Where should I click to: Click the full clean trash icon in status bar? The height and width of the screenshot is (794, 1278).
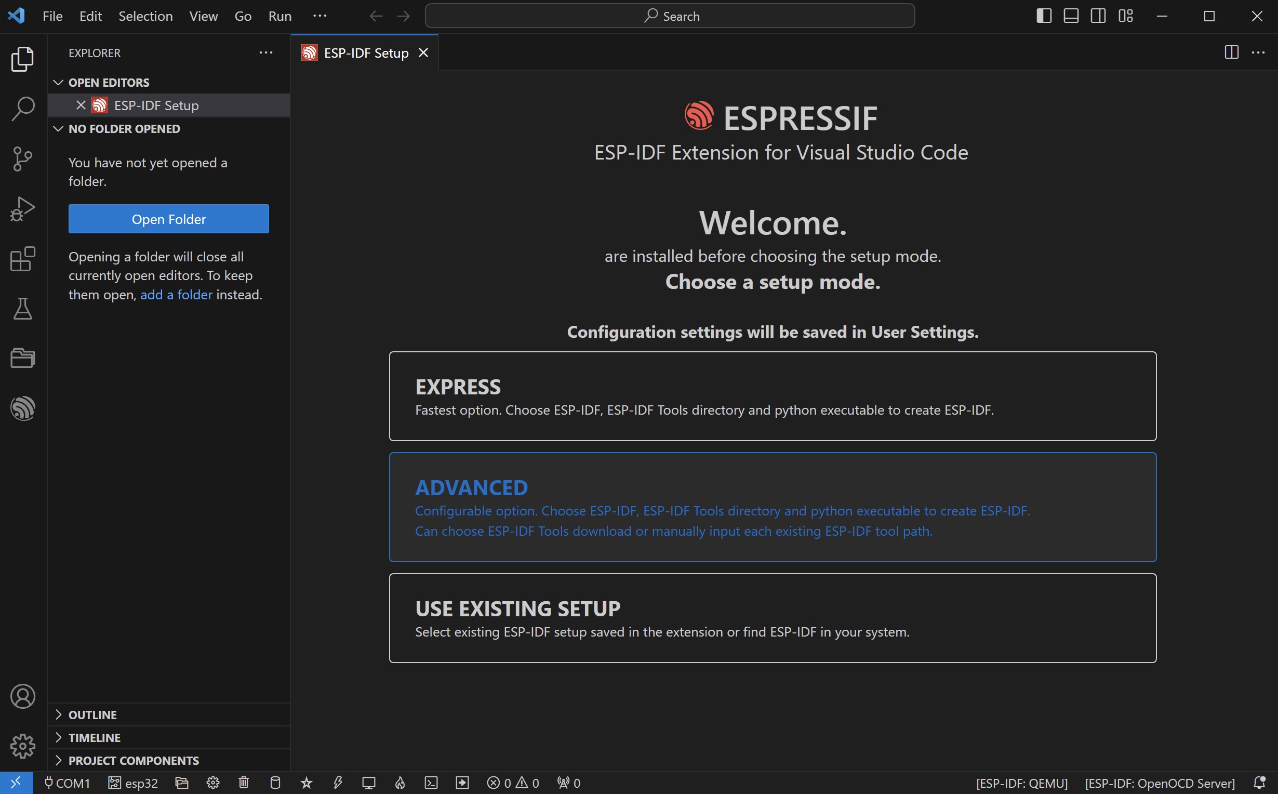click(x=244, y=783)
